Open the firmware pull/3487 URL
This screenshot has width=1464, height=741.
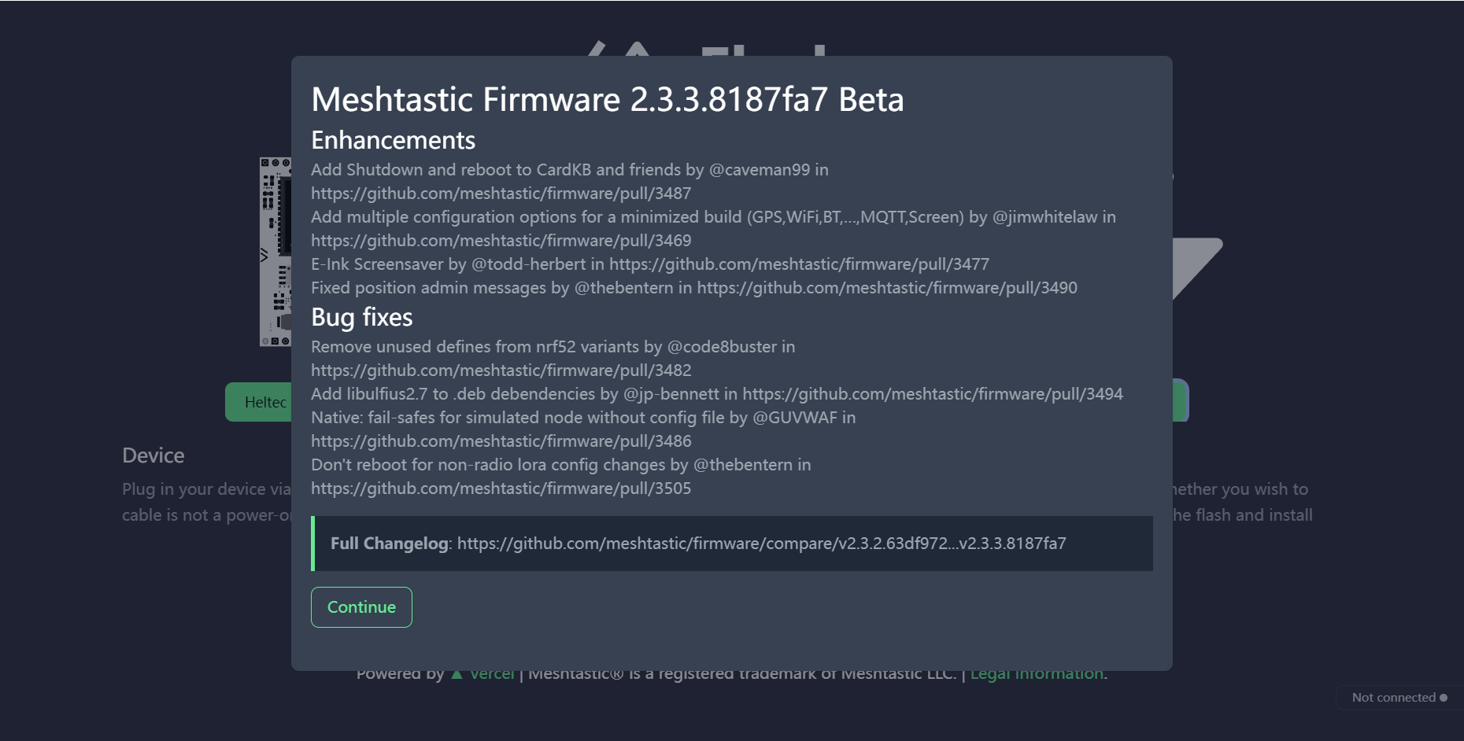[x=501, y=194]
